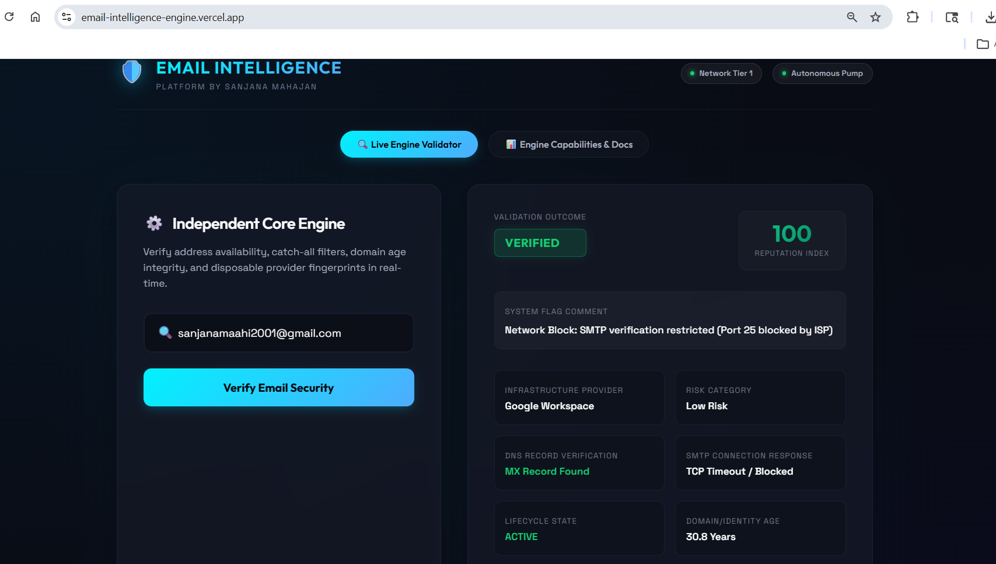
Task: Click the PLATFORM BY SANJANA MAHAJAN subtitle
Action: tap(236, 86)
